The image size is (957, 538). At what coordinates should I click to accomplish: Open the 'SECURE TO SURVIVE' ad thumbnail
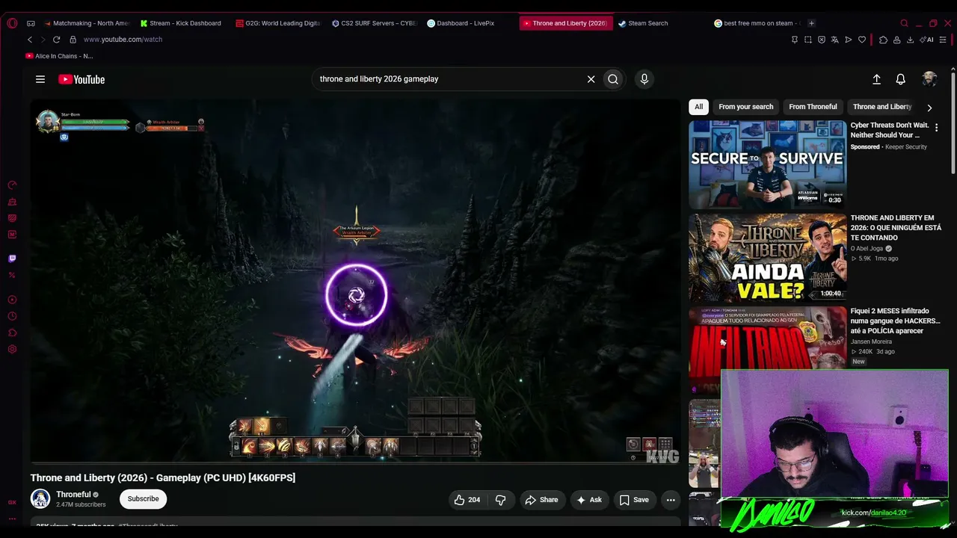[x=768, y=164]
